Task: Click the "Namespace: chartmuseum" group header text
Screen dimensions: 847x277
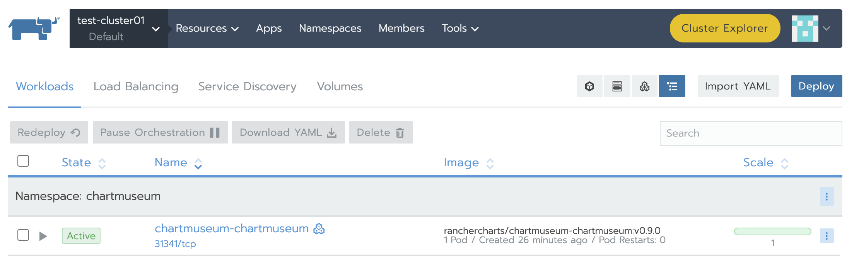Action: tap(88, 196)
